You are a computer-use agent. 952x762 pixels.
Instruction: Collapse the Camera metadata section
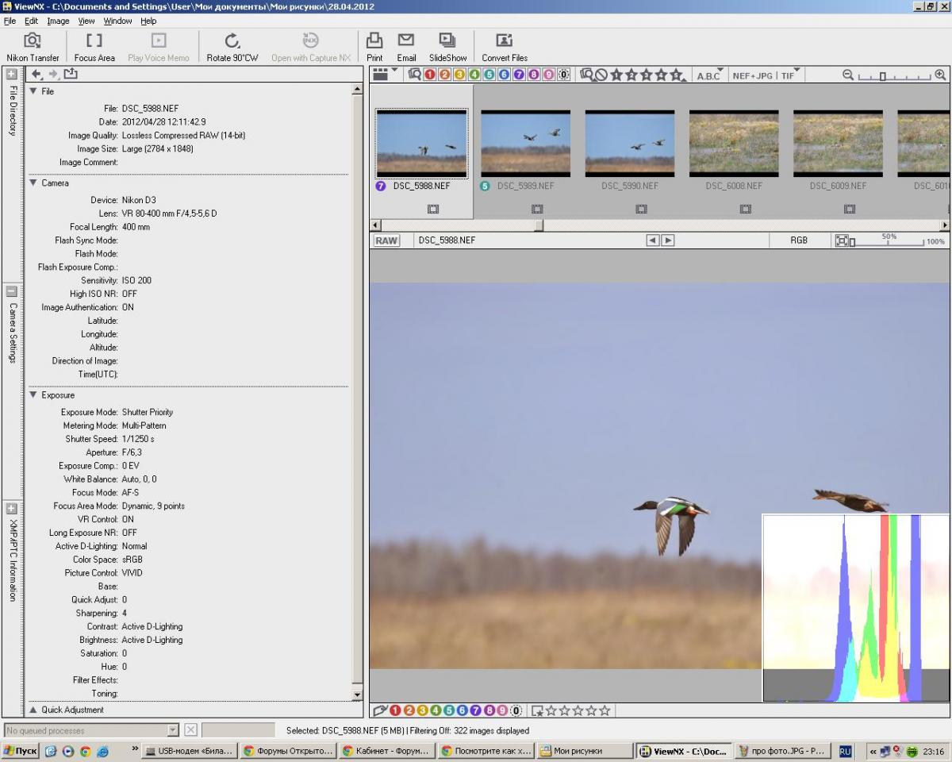click(33, 183)
